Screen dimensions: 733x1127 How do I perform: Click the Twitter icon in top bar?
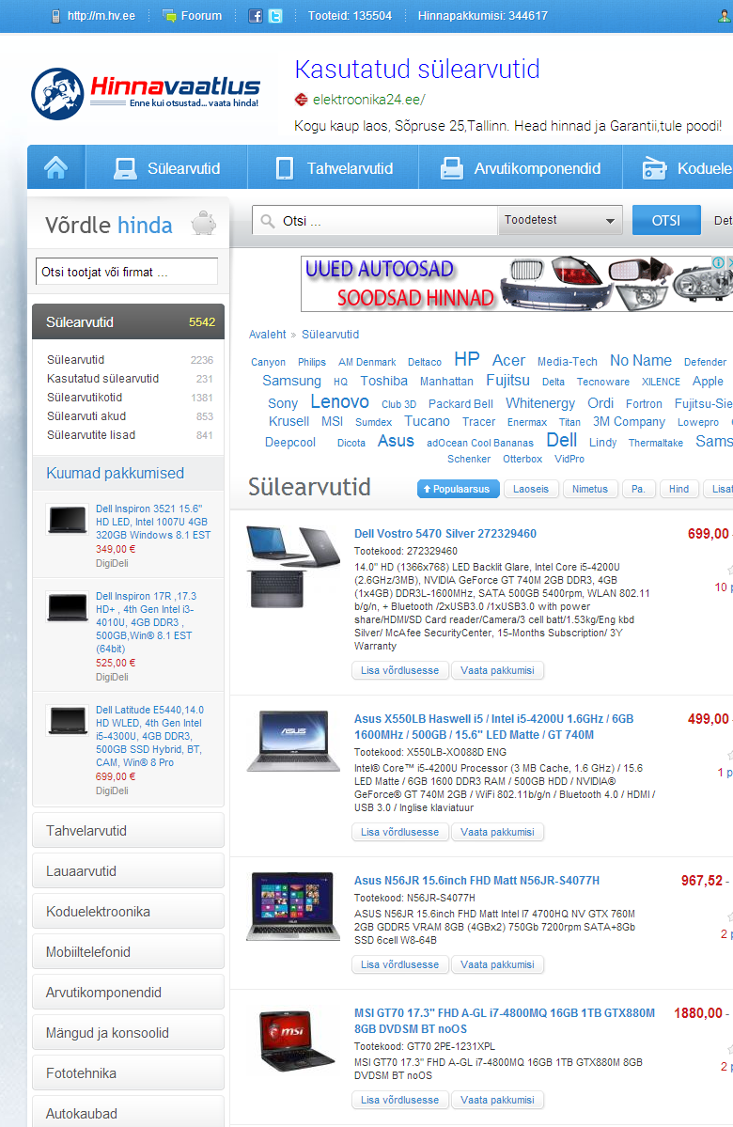275,16
